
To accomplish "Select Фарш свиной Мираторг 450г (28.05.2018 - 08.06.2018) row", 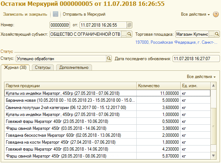I will [107, 156].
